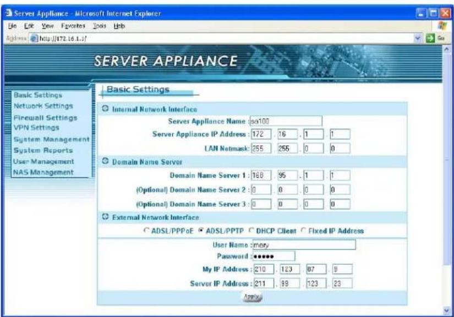
Task: Select the ADSL/PPPoE radio button
Action: pos(146,231)
